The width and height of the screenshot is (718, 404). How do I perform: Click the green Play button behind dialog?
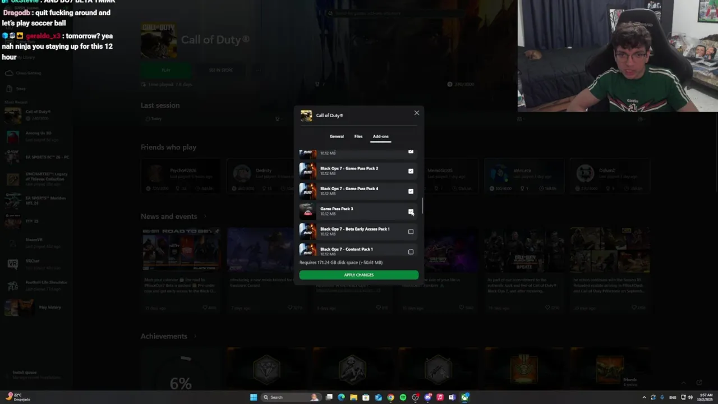(x=165, y=70)
